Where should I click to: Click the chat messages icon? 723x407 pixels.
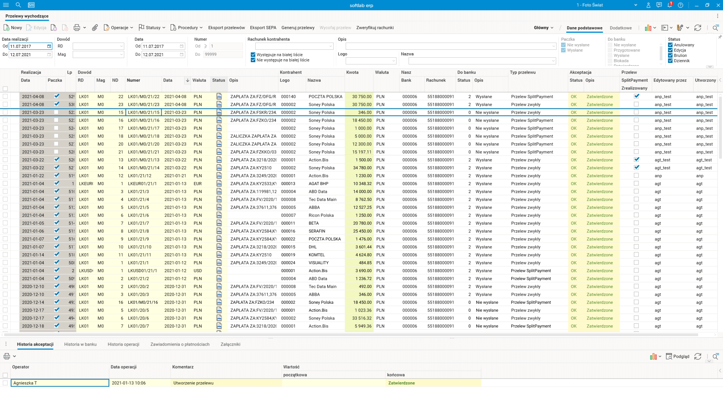pyautogui.click(x=659, y=5)
